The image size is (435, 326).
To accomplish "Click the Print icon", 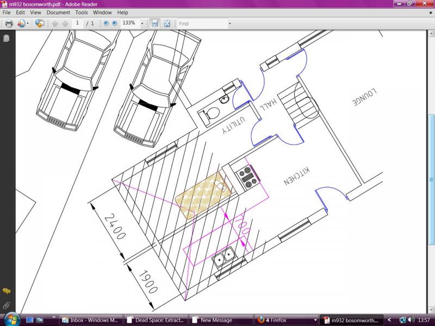I will [x=9, y=24].
